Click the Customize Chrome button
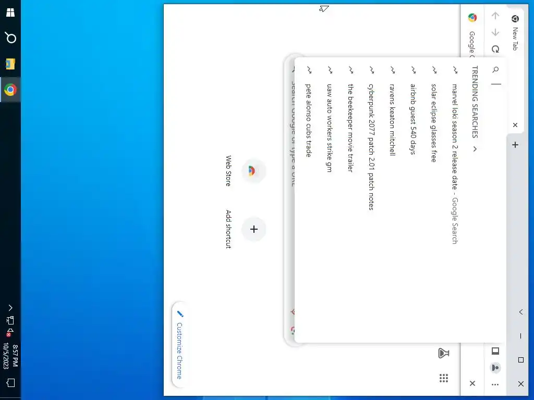 coord(179,344)
